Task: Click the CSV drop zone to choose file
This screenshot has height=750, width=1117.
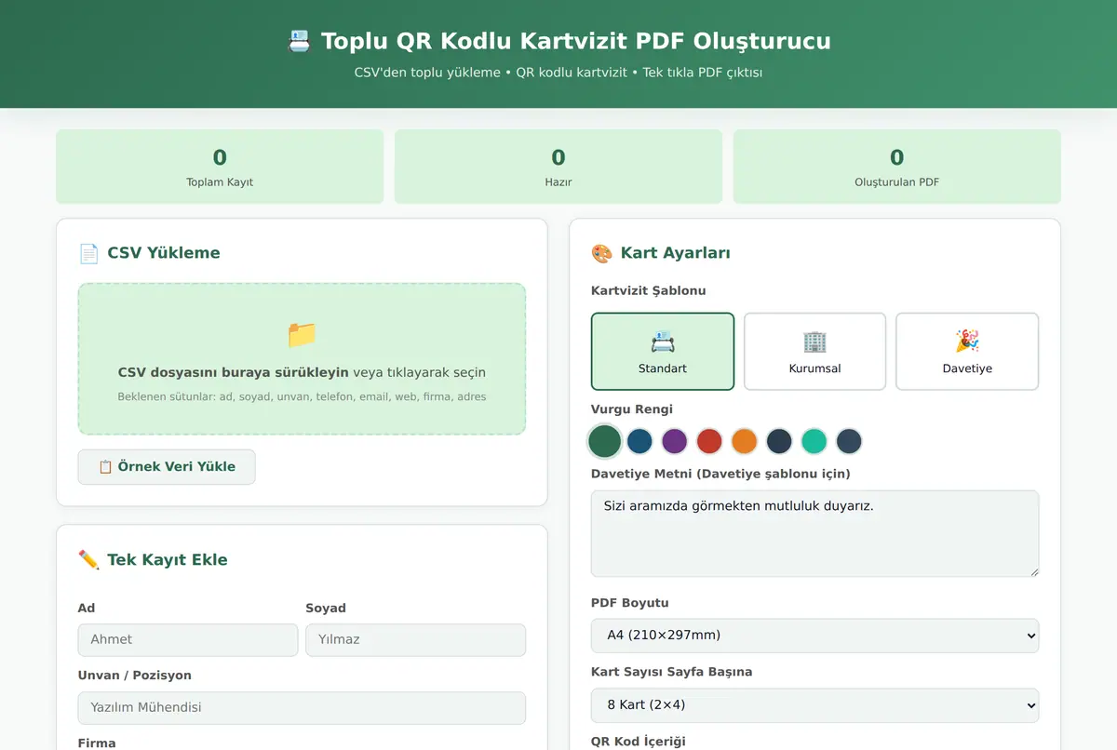Action: (x=302, y=359)
